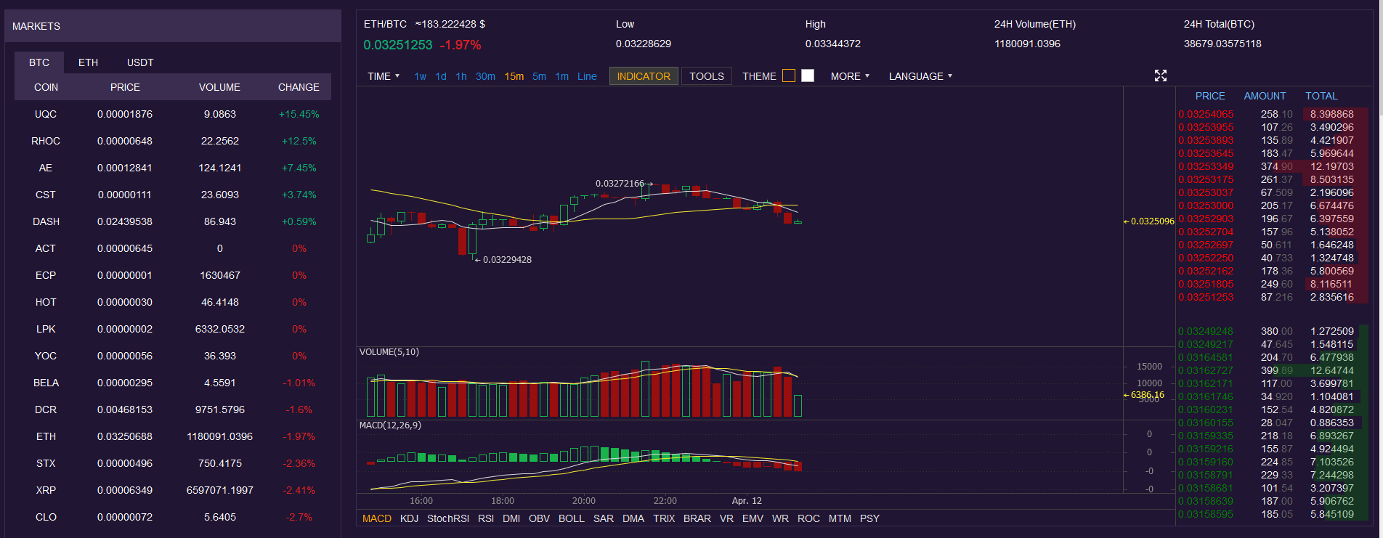Open the TIME dropdown menu
1383x538 pixels.
coord(384,76)
